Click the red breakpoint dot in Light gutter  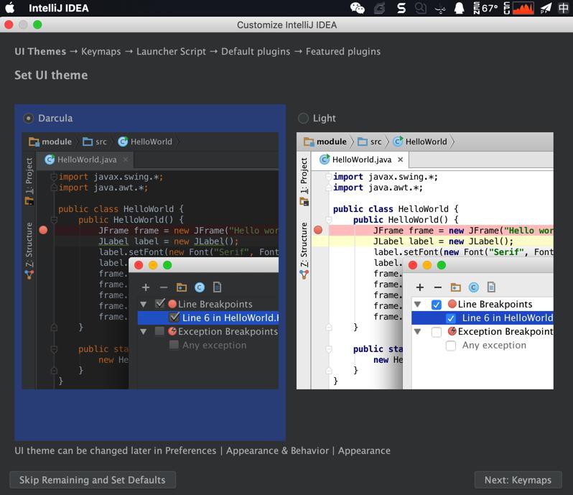point(318,231)
